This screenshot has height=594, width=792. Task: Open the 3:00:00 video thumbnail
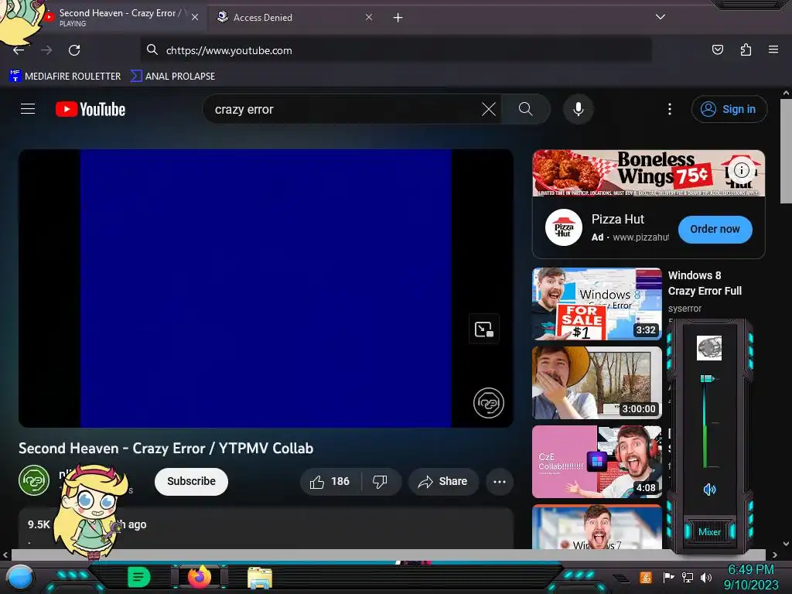[596, 383]
